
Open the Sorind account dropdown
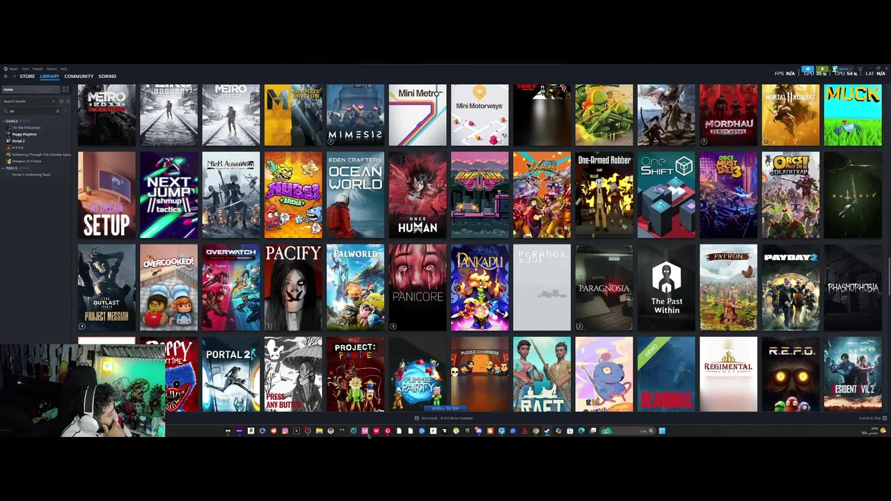tap(843, 69)
